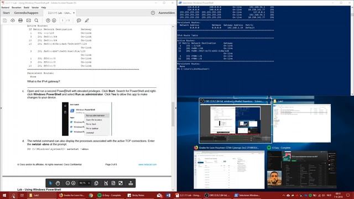Open the help question mark icon
354x199 pixels.
[153, 13]
